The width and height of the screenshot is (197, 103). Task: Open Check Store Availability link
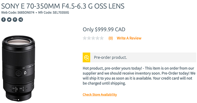pyautogui.click(x=100, y=95)
